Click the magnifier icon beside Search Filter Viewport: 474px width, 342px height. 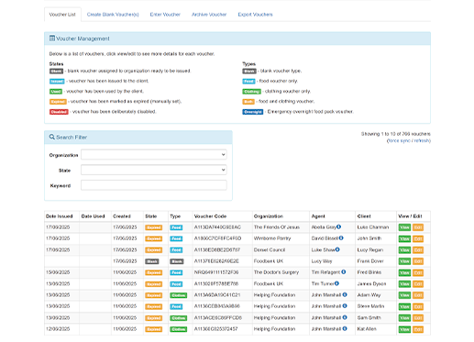point(52,137)
